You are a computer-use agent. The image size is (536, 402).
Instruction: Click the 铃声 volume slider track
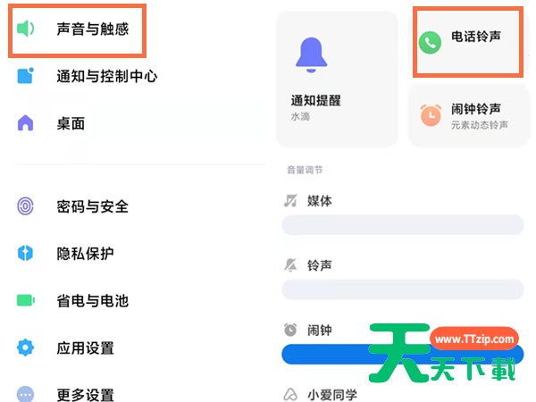click(403, 289)
